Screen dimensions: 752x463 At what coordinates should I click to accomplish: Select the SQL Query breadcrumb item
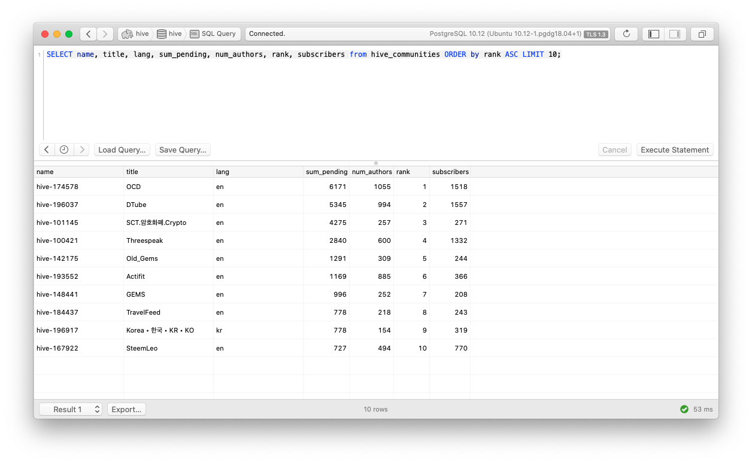[214, 34]
